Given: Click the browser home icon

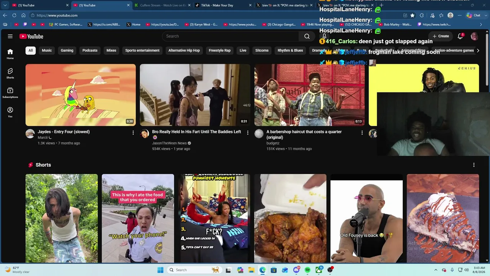Looking at the screenshot, I should (23, 15).
